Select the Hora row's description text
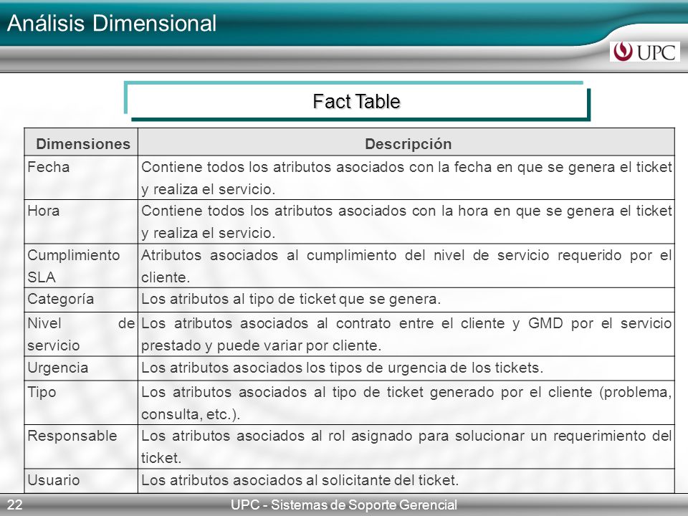This screenshot has width=688, height=516. [x=406, y=221]
